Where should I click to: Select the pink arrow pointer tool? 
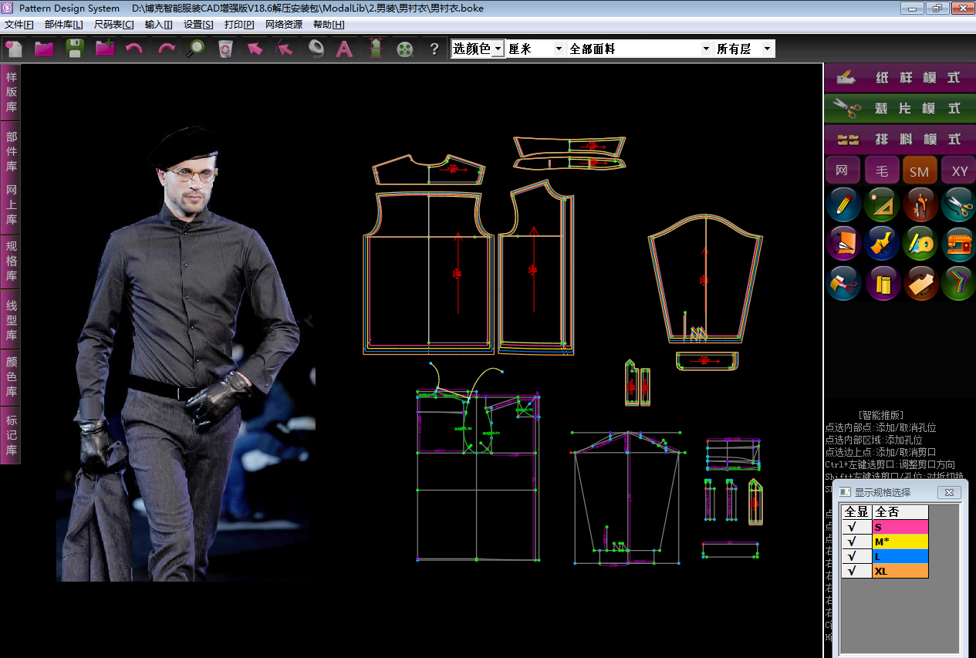click(x=255, y=49)
